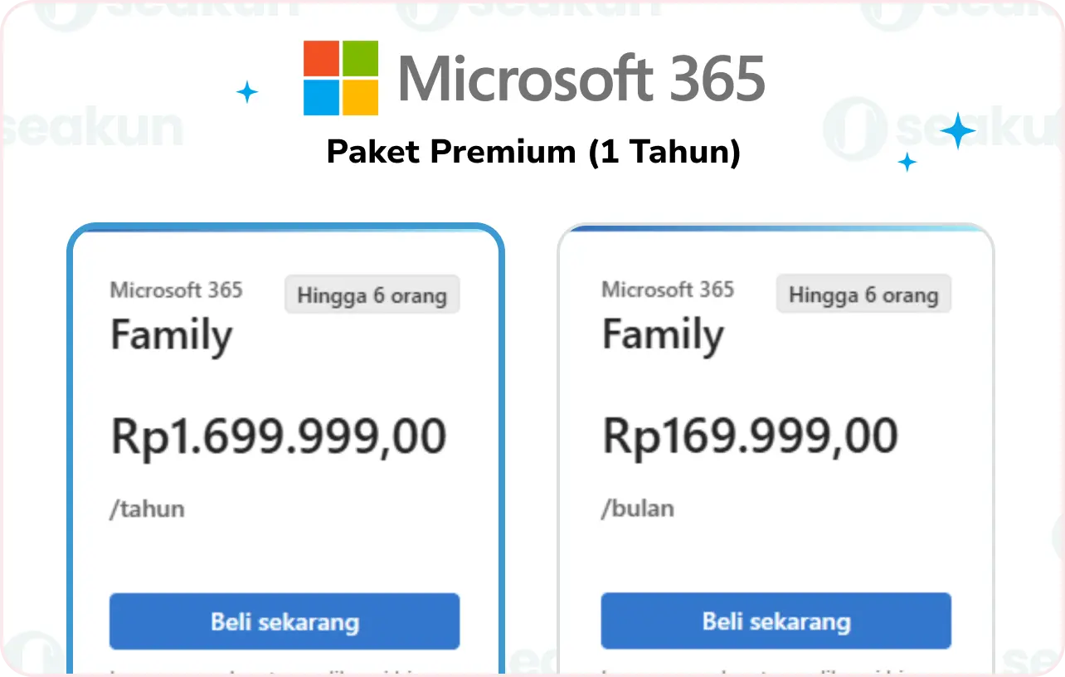Click the 'Family' label on the monthly card
The image size is (1065, 677).
[x=663, y=334]
